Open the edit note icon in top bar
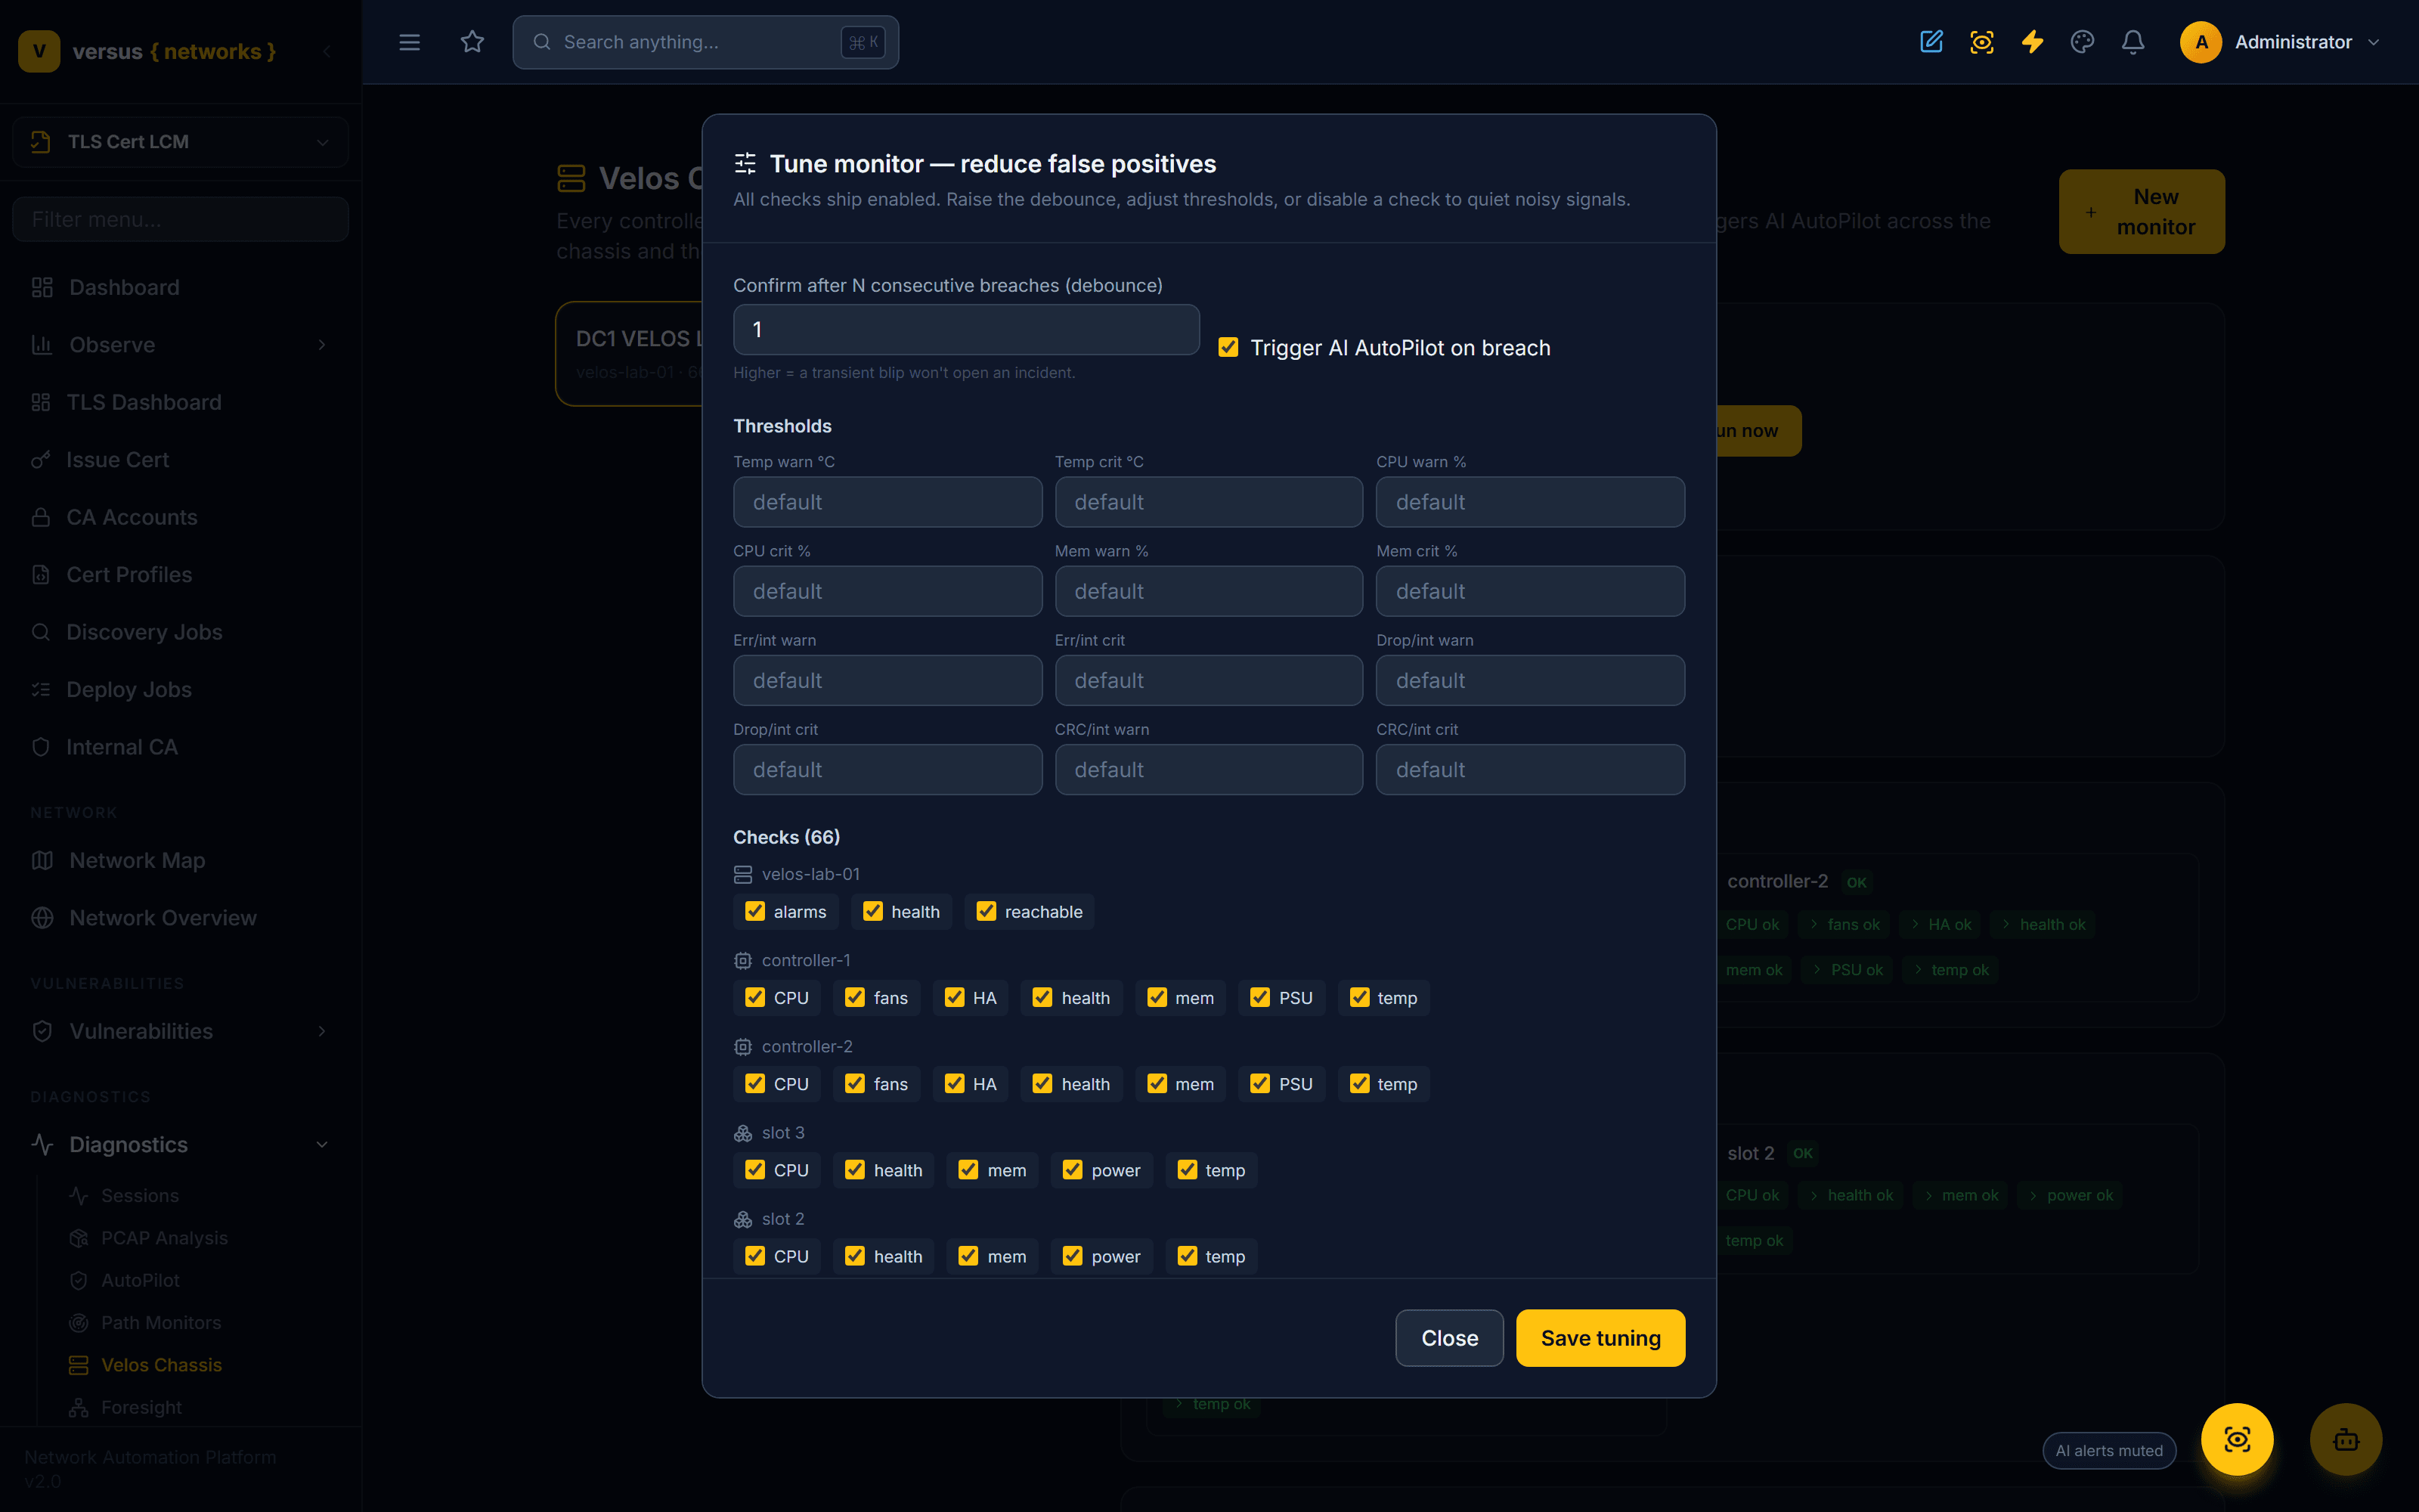The width and height of the screenshot is (2419, 1512). pyautogui.click(x=1931, y=42)
